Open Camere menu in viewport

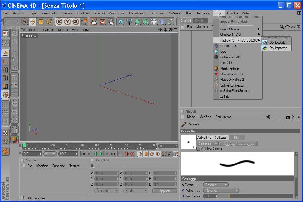(x=48, y=30)
